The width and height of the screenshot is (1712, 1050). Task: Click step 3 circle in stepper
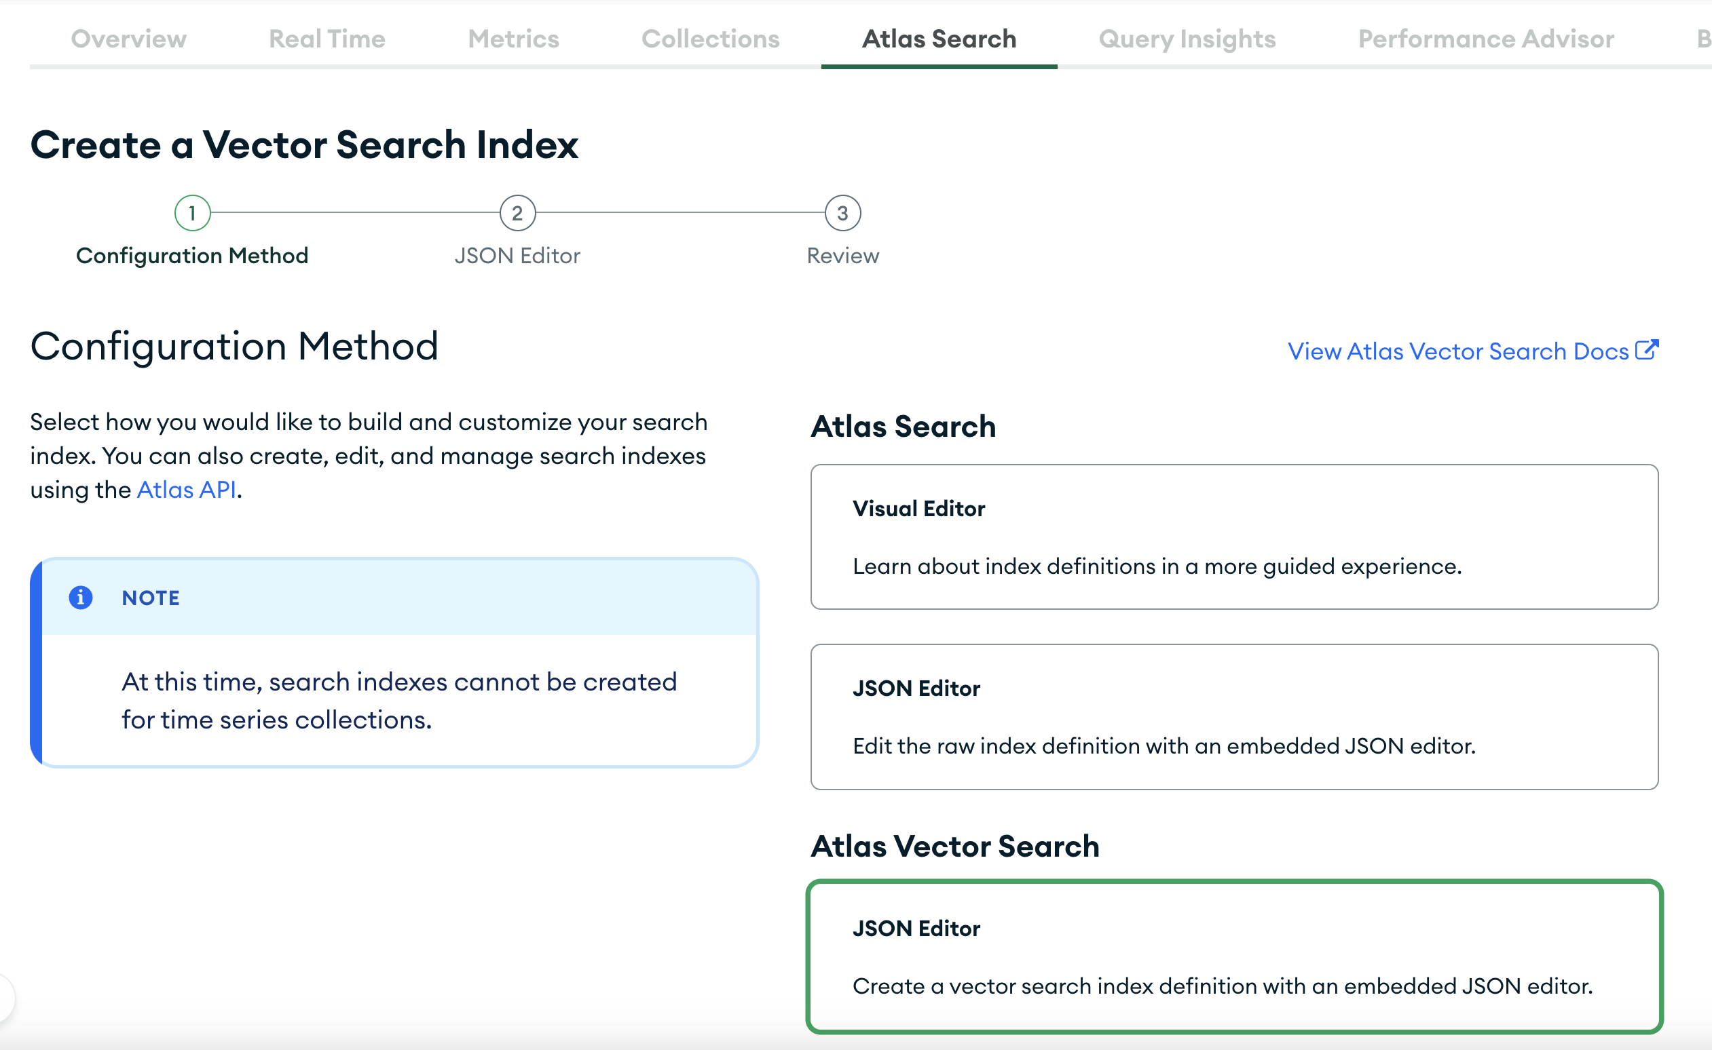click(x=843, y=213)
